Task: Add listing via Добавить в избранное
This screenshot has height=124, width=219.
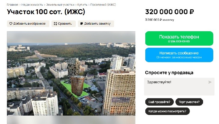Action: (x=28, y=24)
